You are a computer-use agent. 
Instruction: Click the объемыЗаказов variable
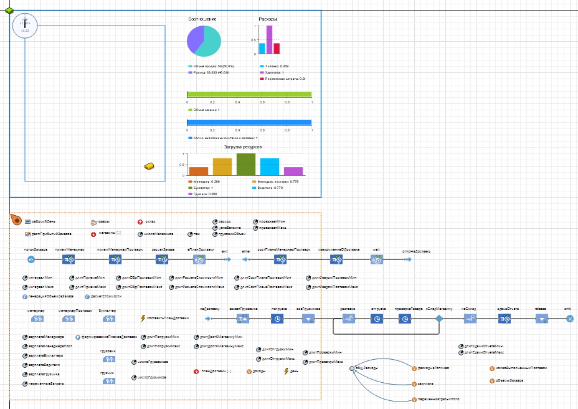click(492, 380)
